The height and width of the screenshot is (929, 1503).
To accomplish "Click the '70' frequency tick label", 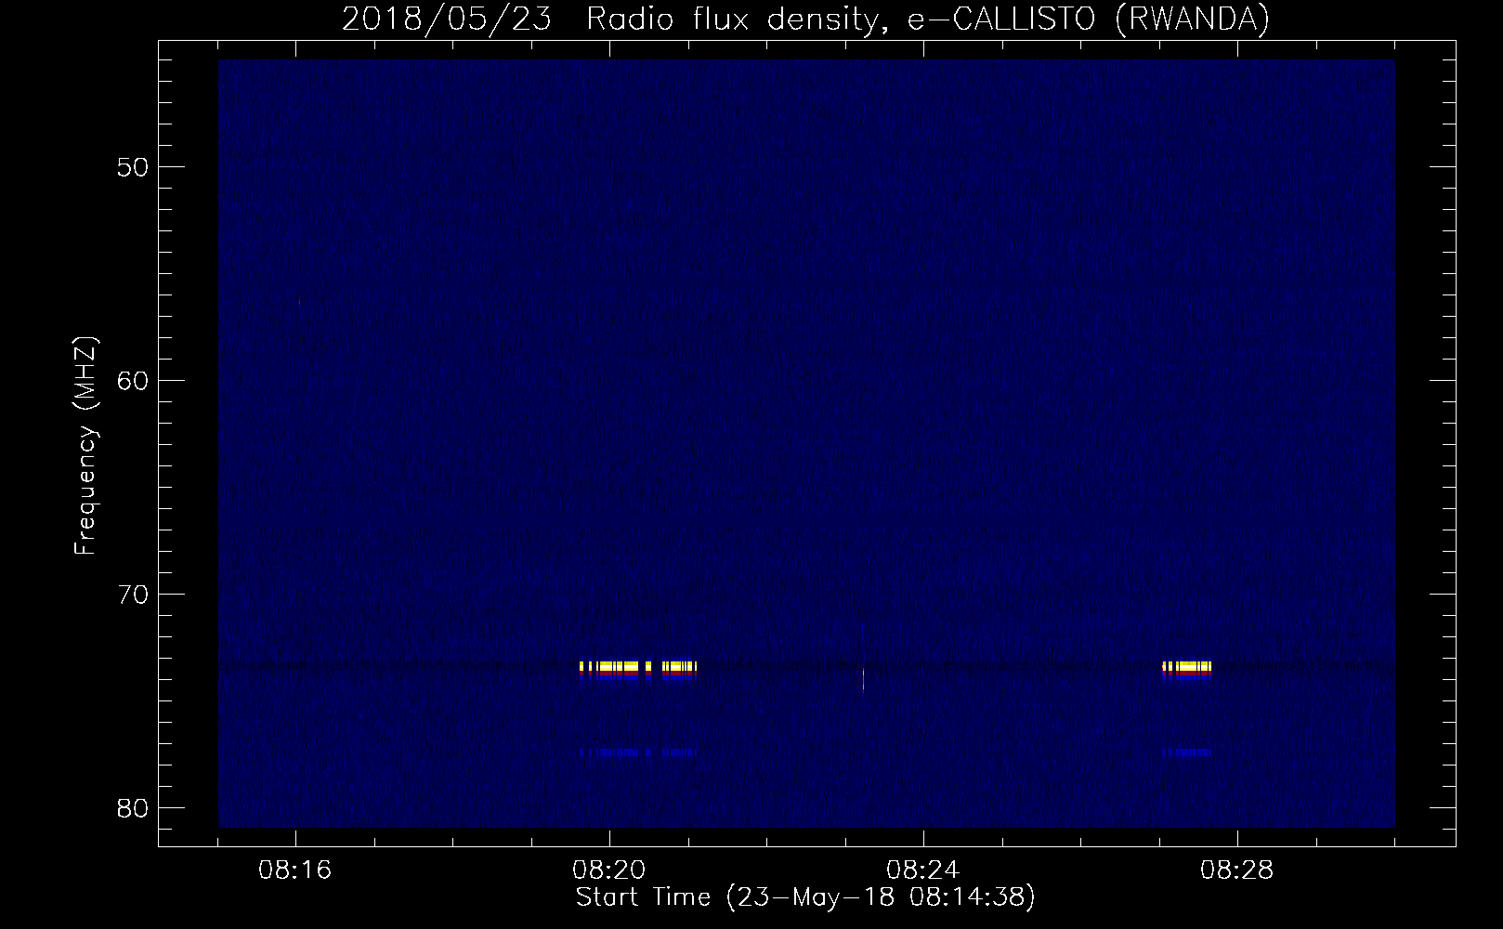I will (x=131, y=594).
